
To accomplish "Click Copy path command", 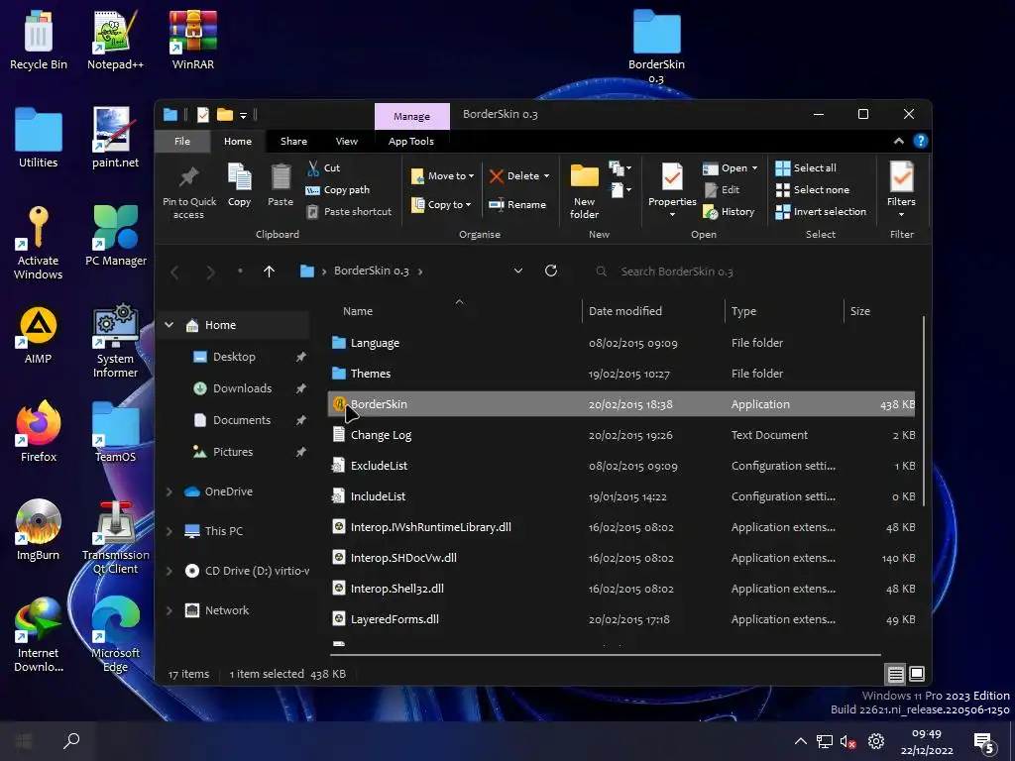I will [337, 190].
